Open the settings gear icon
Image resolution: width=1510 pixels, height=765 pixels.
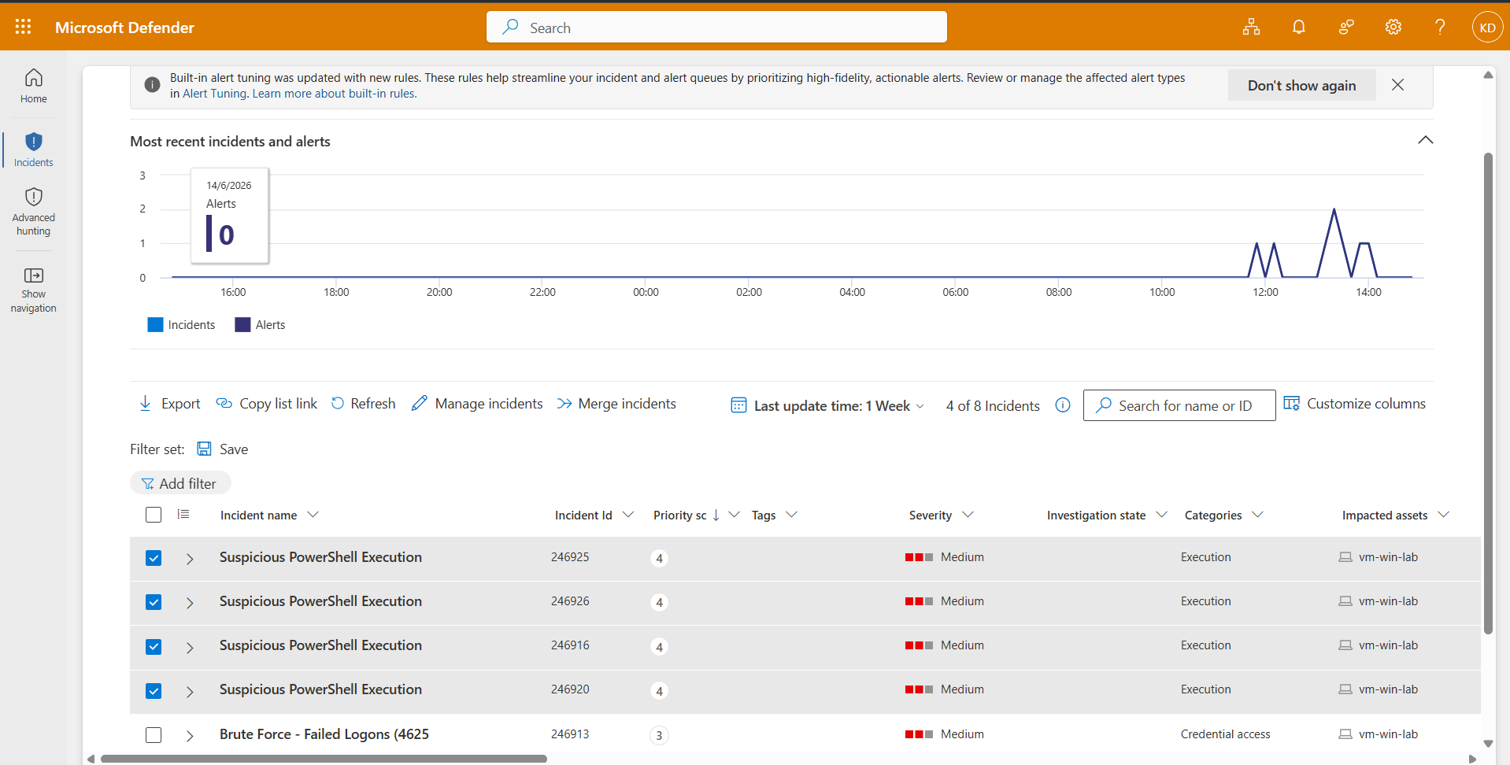coord(1393,27)
